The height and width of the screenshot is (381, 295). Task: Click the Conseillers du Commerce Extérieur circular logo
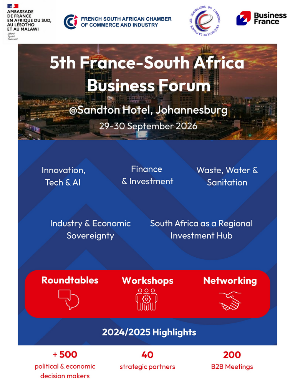click(205, 21)
